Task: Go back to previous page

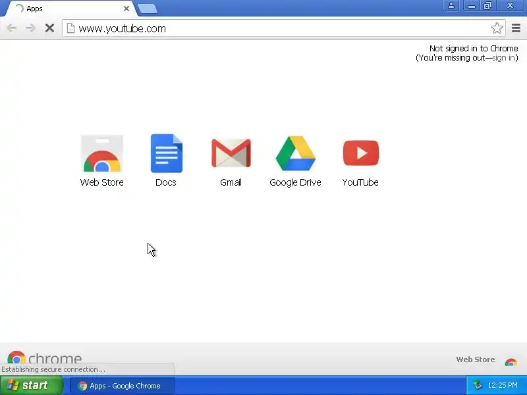Action: point(12,28)
